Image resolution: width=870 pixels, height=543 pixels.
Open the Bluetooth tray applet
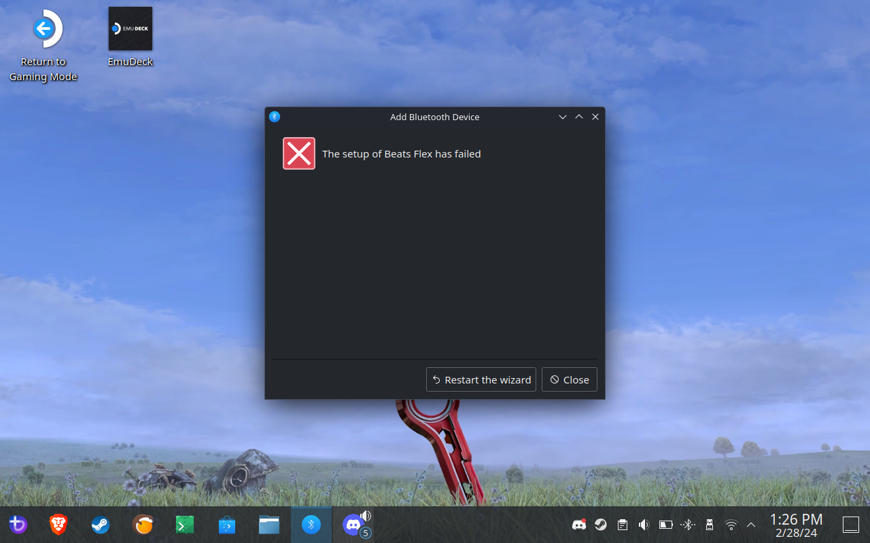point(688,525)
